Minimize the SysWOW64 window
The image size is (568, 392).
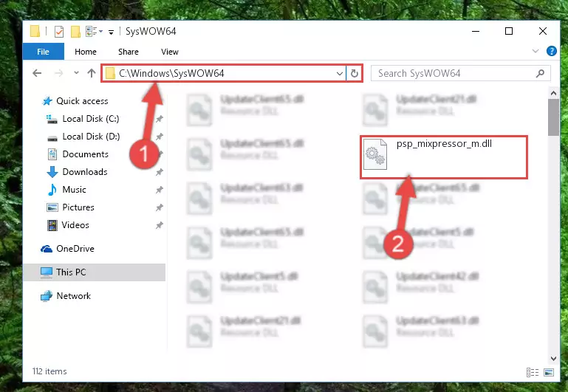[476, 32]
